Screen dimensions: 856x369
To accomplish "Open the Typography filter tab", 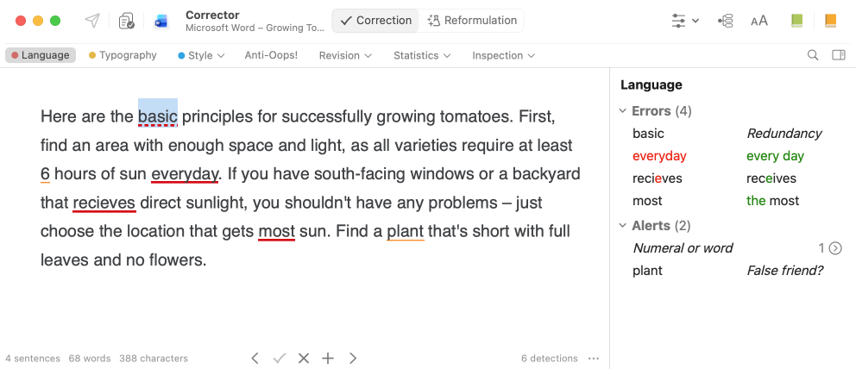I will click(123, 55).
